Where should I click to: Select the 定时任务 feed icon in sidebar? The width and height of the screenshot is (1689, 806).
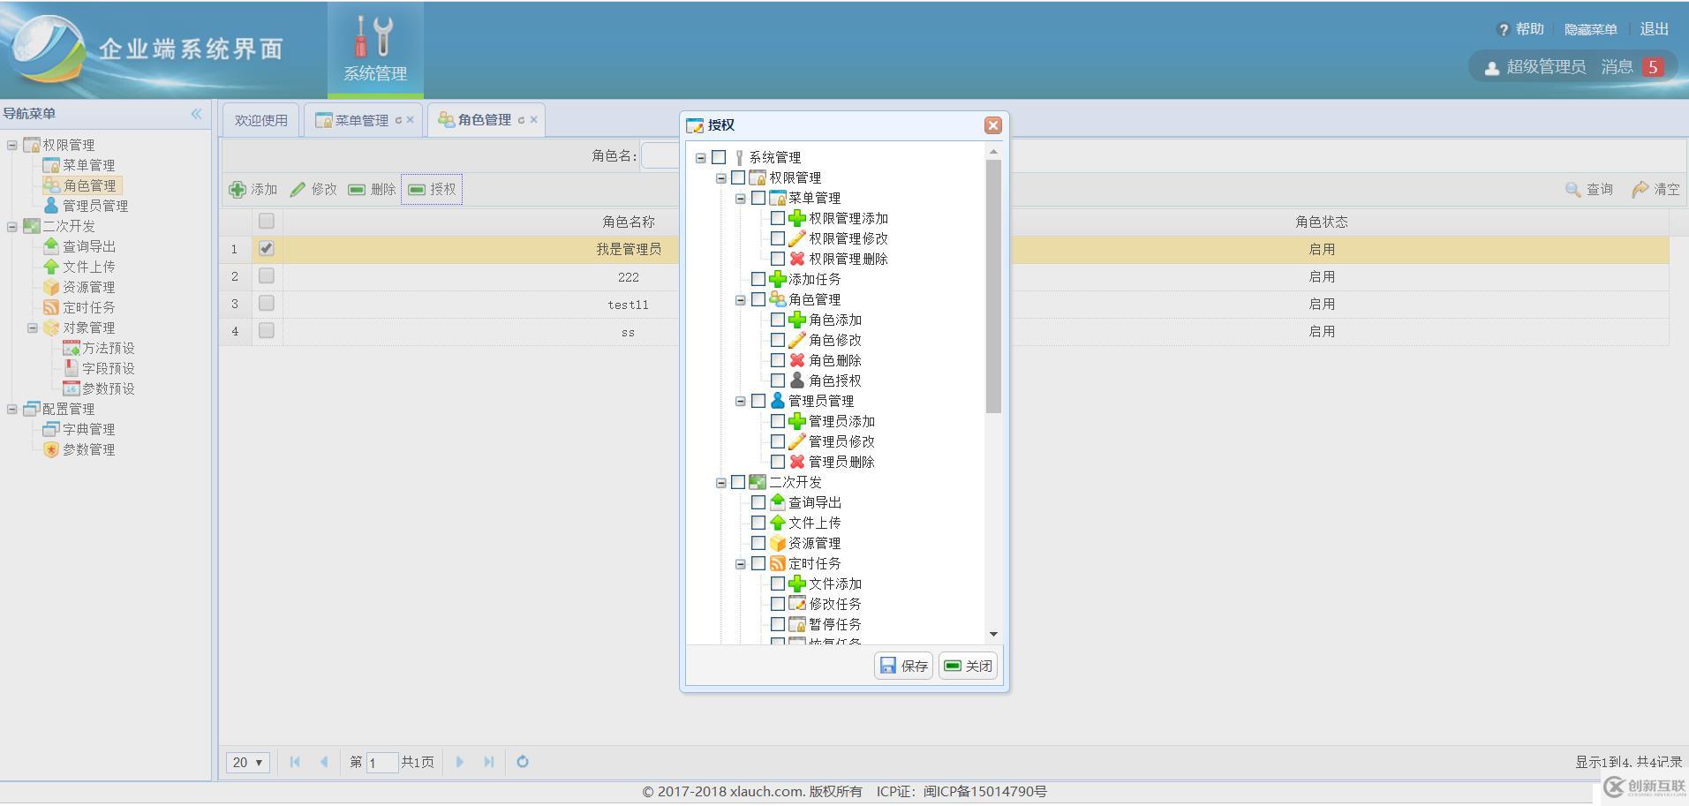[52, 306]
